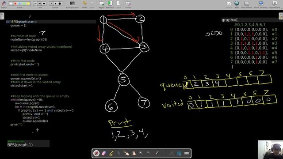Screen dimensions: 283x159
Task: Toggle the Stylus palette button
Action: [x=4, y=4]
